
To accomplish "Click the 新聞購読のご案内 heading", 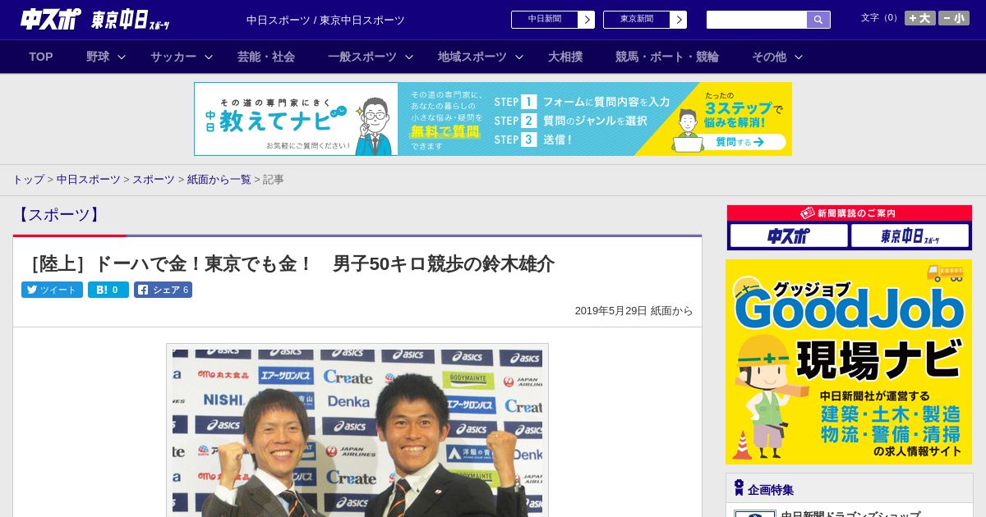I will [850, 213].
